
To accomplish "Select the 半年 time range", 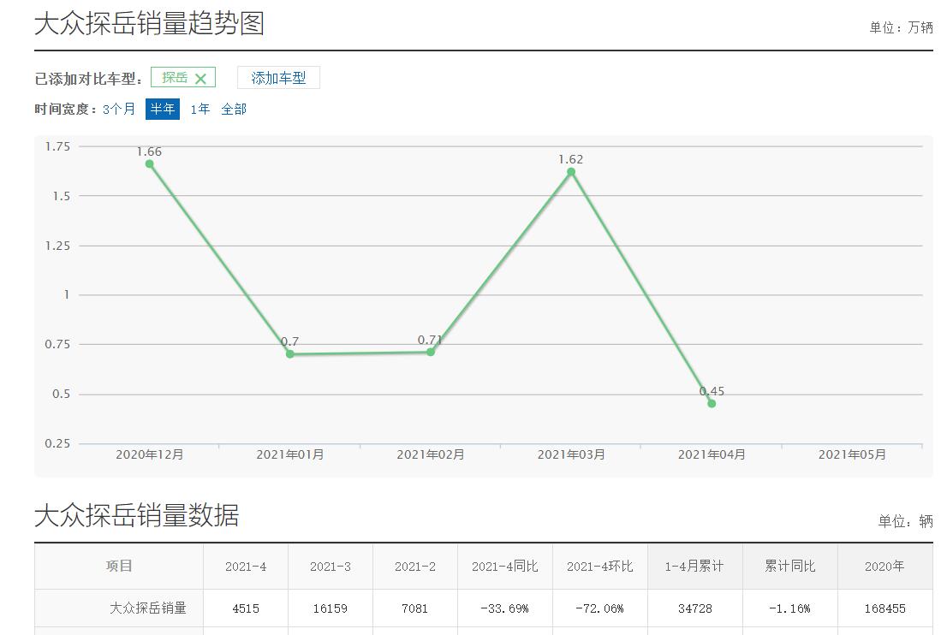I will tap(163, 110).
